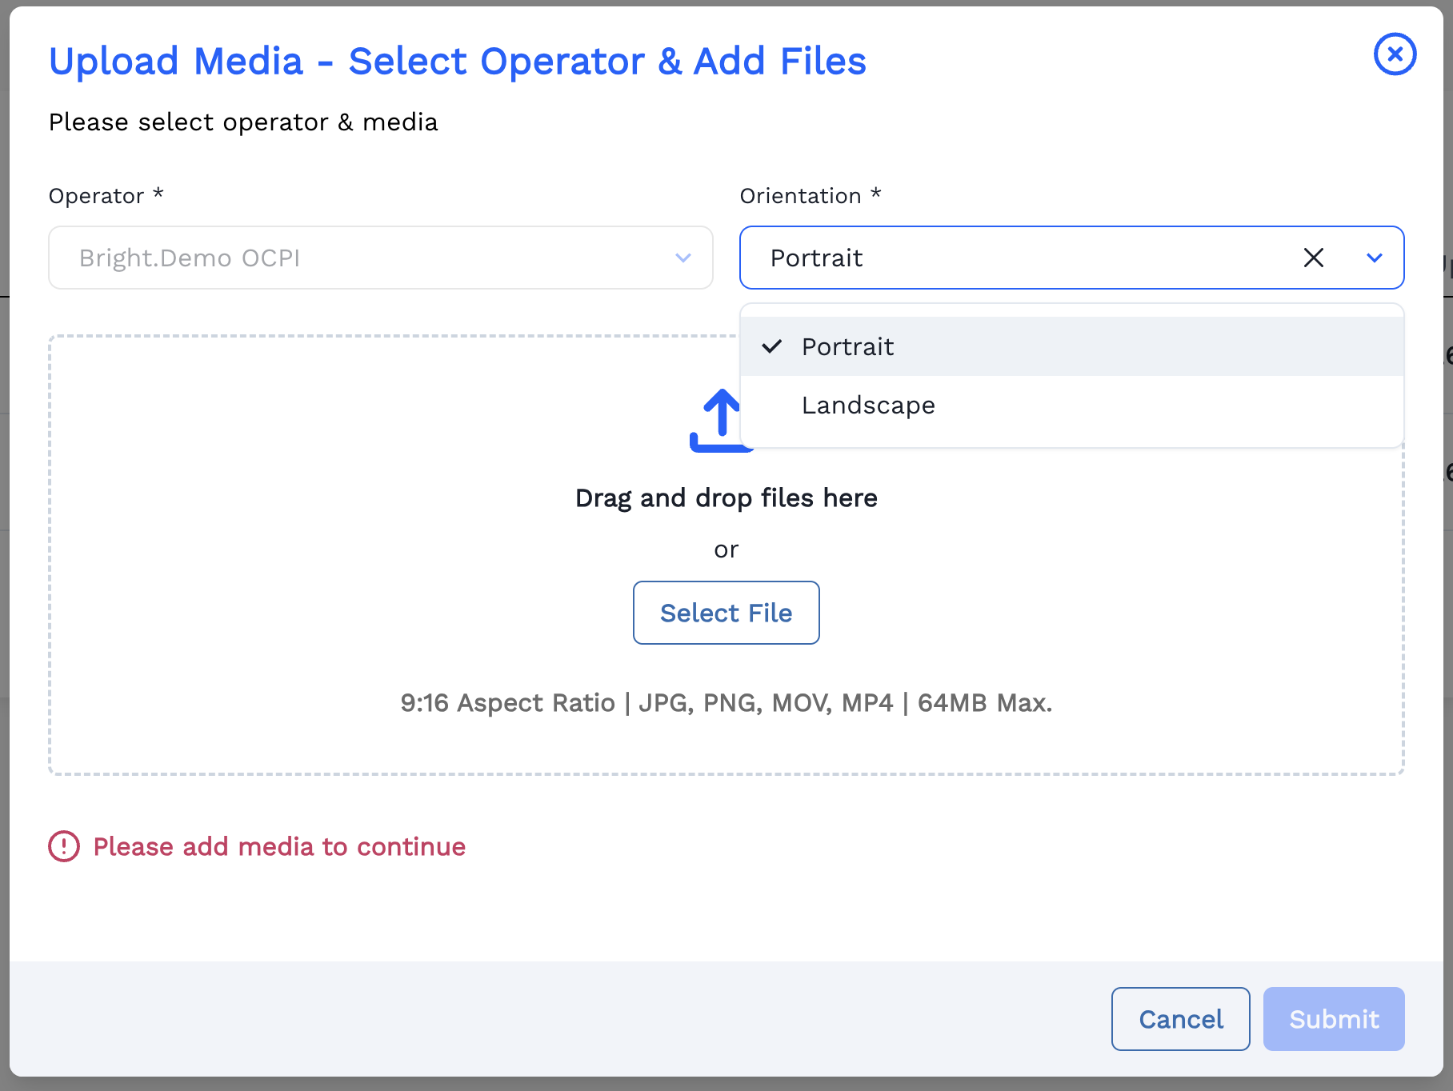Click the 'Drag and drop files here' text
1453x1091 pixels.
[x=726, y=498]
